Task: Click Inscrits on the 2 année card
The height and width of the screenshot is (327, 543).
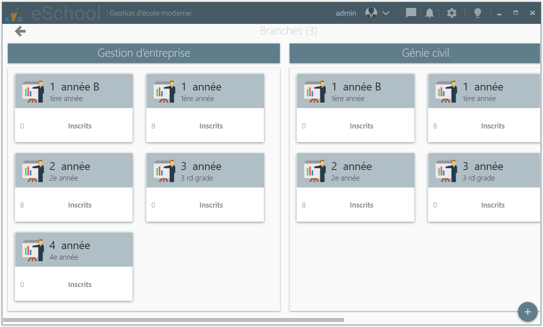Action: pos(80,205)
